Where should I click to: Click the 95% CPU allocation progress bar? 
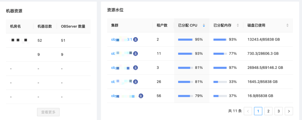(x=185, y=40)
